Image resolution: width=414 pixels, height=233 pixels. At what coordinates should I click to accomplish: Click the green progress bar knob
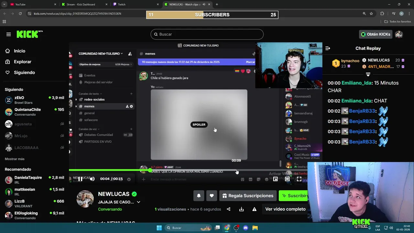[150, 170]
